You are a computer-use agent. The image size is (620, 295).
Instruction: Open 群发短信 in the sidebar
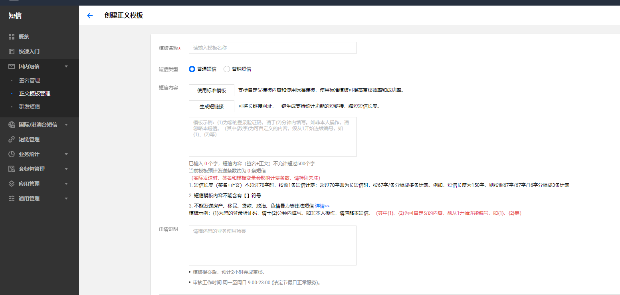click(30, 107)
